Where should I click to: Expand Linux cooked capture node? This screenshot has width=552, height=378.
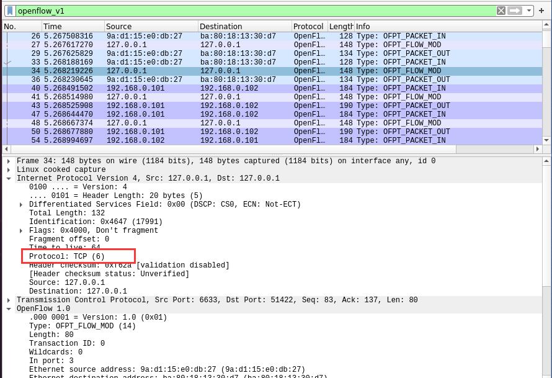(9, 170)
